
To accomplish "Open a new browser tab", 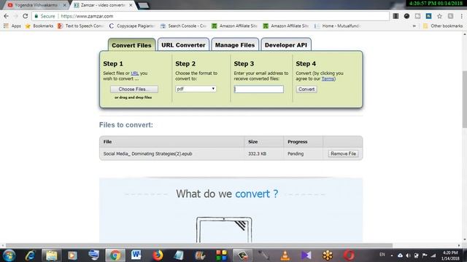I will pyautogui.click(x=144, y=5).
